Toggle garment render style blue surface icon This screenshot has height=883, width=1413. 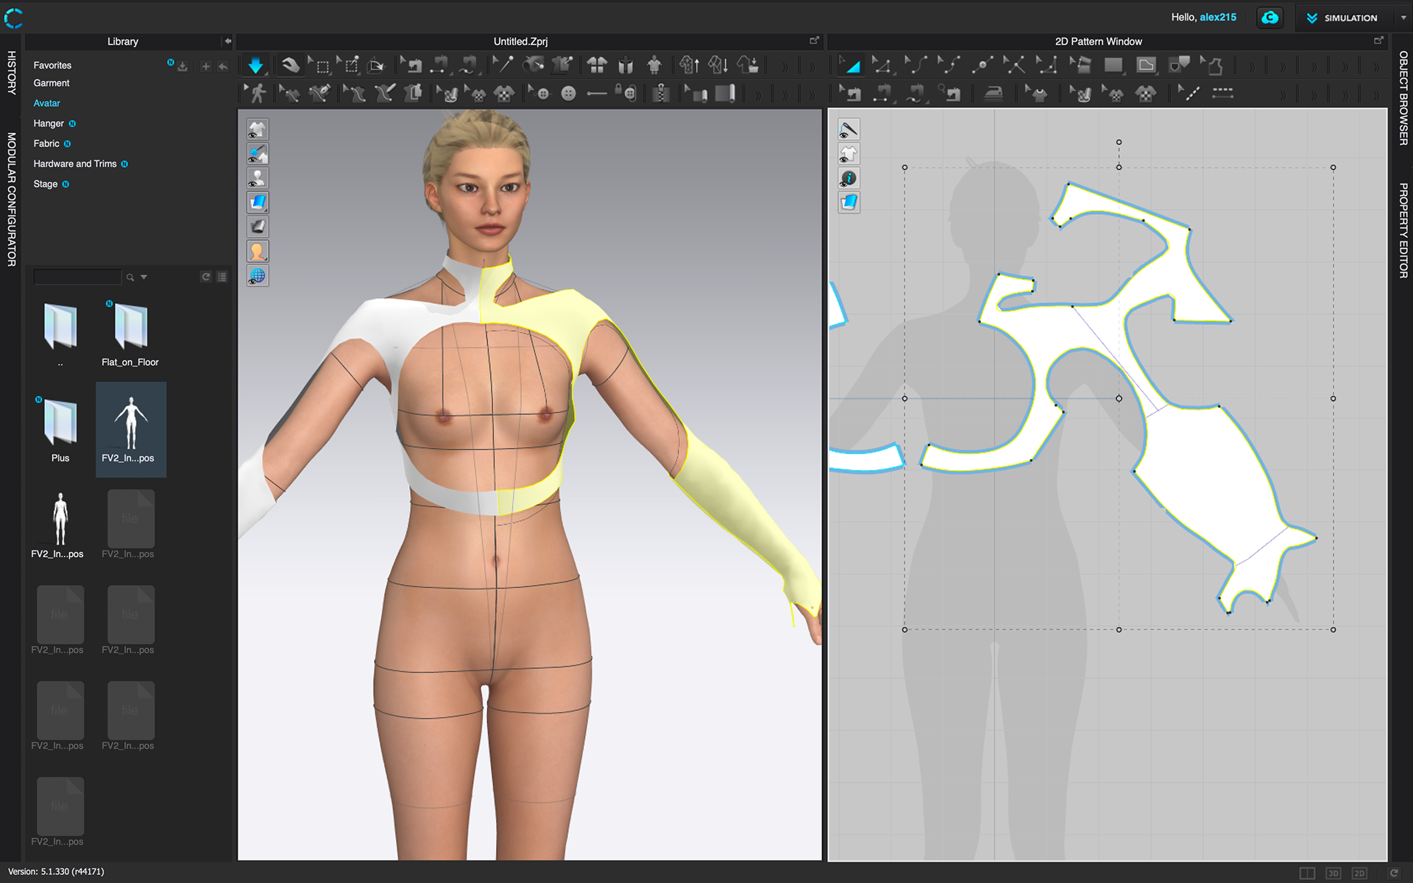pyautogui.click(x=257, y=202)
